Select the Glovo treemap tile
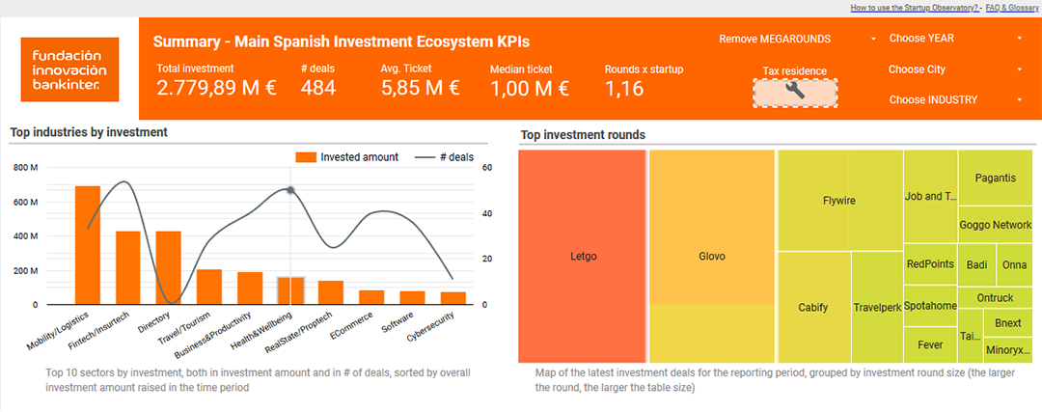 pyautogui.click(x=712, y=256)
